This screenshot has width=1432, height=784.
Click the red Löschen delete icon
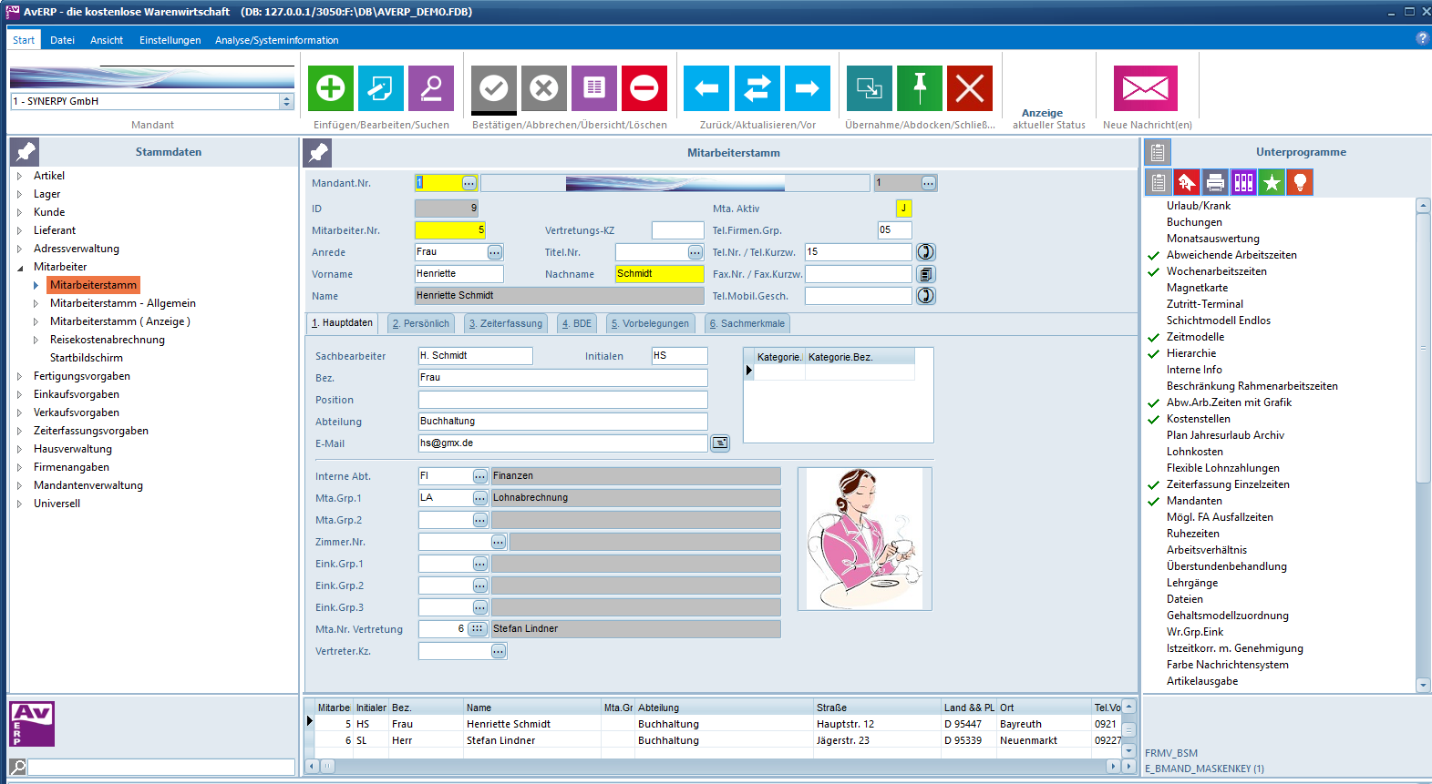coord(644,88)
